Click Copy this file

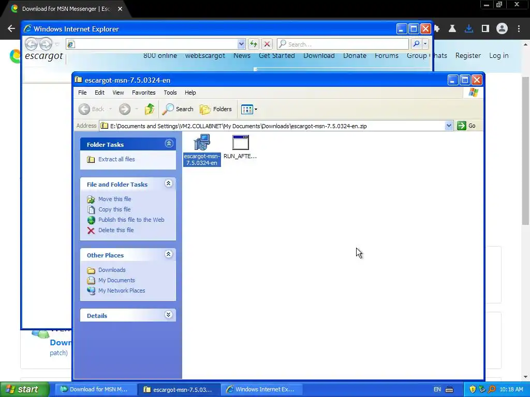pos(114,210)
